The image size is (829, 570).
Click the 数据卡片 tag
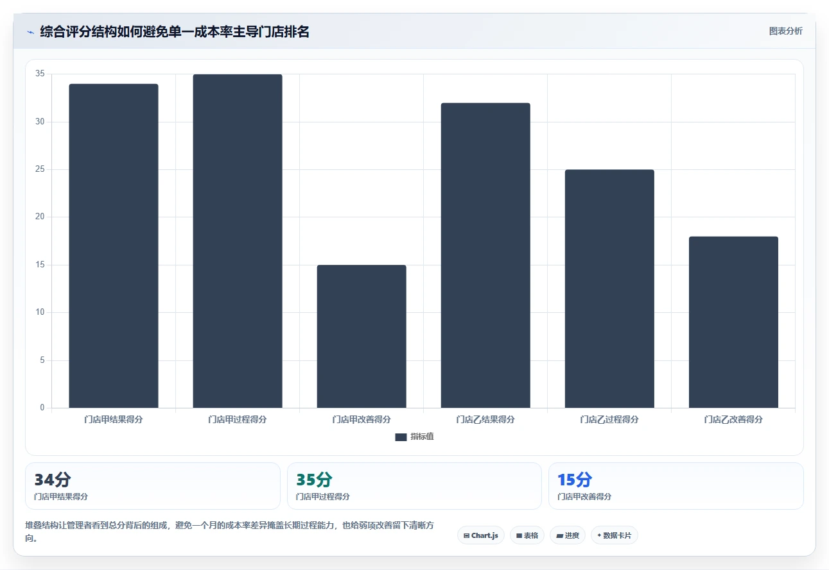615,535
